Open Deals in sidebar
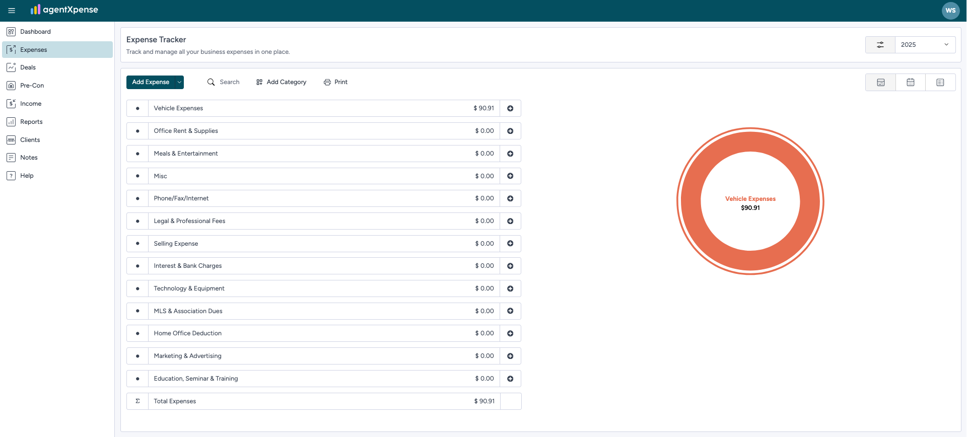The image size is (967, 437). point(57,67)
